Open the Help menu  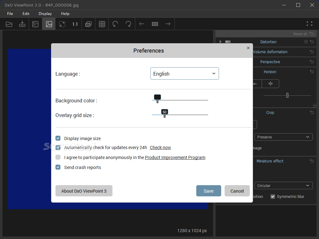[x=65, y=14]
